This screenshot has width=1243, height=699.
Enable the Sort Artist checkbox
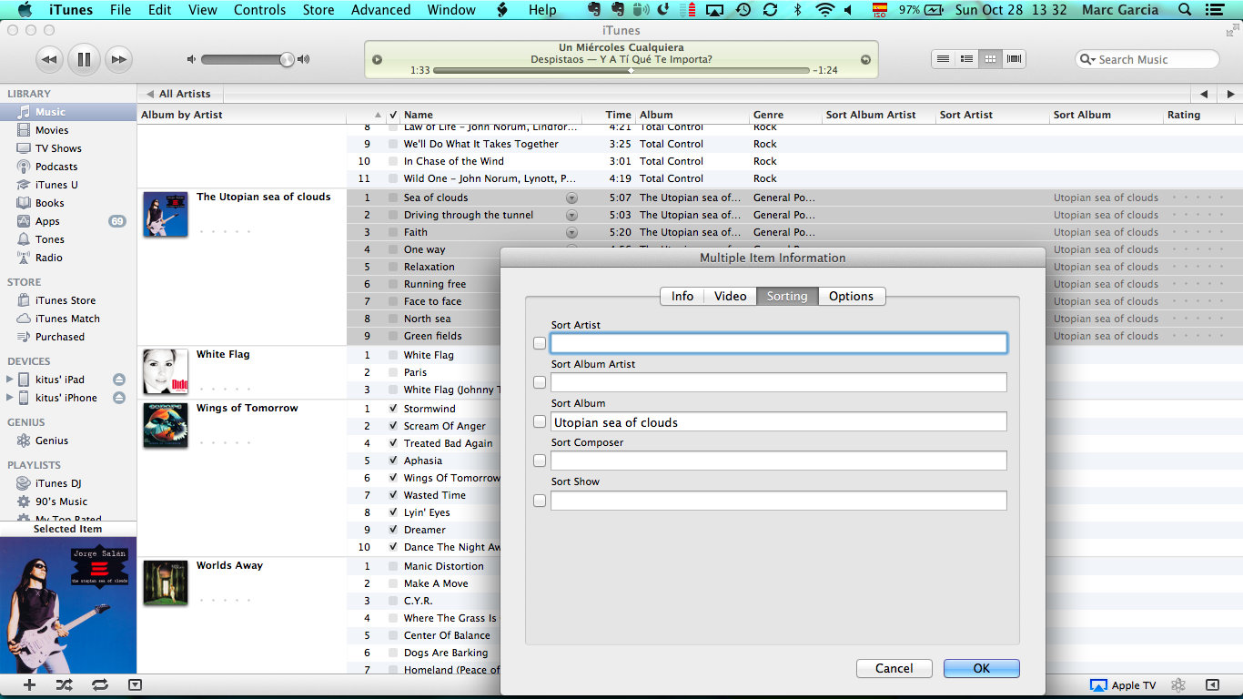point(540,343)
